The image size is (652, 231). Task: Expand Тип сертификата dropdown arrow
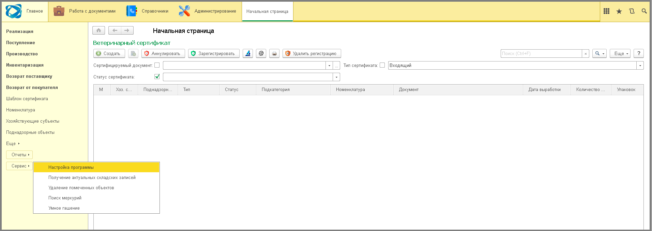coord(640,66)
